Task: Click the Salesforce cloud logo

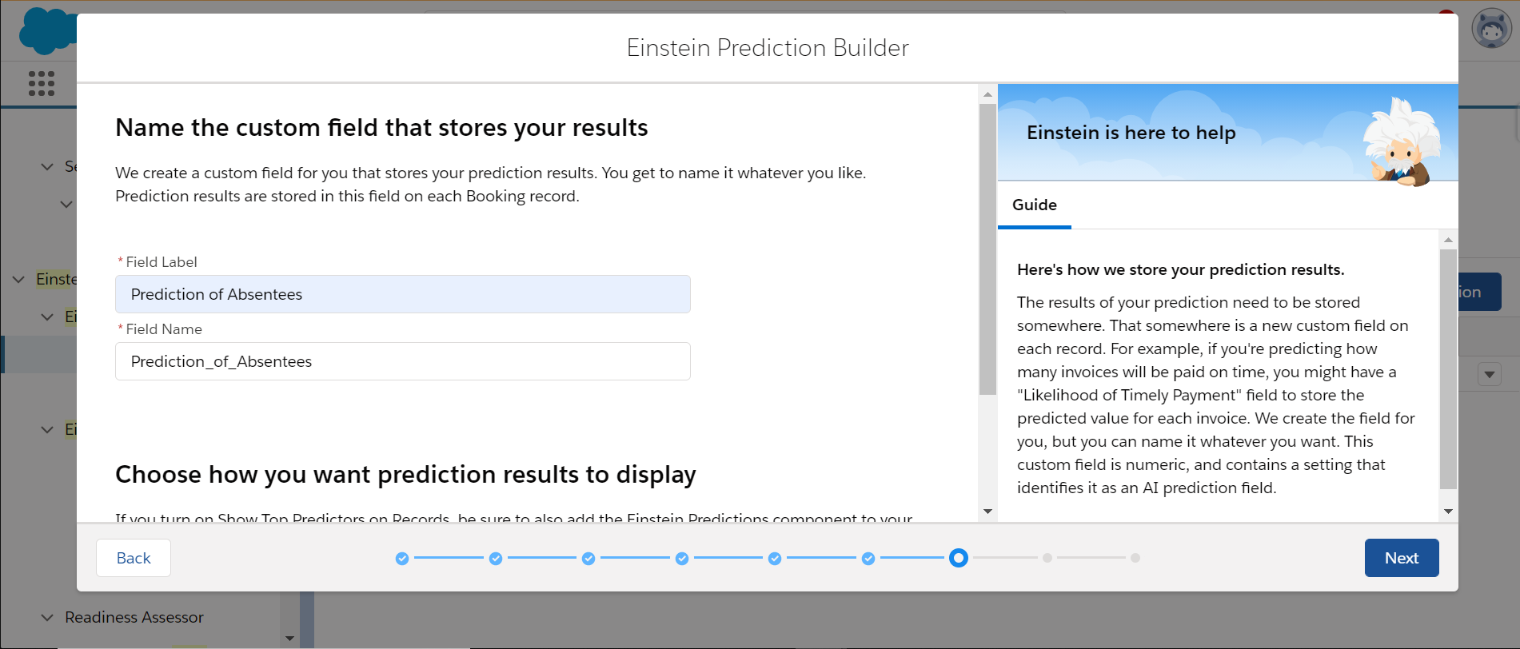Action: click(46, 32)
